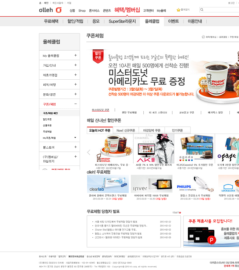Select 더 세츠 스튜디오 banner tab
Viewport: 239px width, 270px height.
[x=158, y=112]
